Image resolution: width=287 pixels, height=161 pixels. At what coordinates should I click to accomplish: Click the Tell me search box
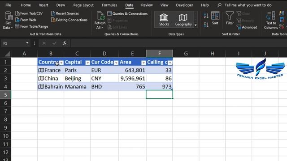coord(248,5)
